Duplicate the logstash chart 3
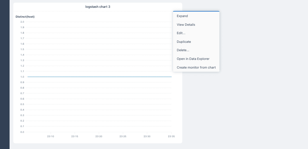308x149 pixels. click(x=196, y=42)
